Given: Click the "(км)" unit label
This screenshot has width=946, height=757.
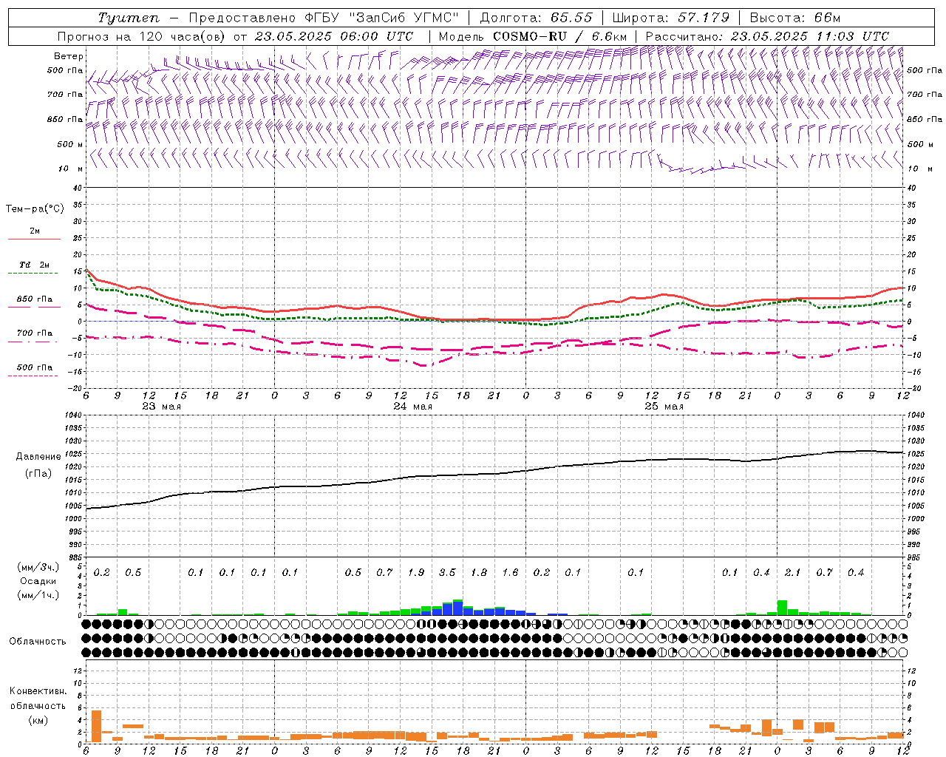Looking at the screenshot, I should tap(38, 720).
